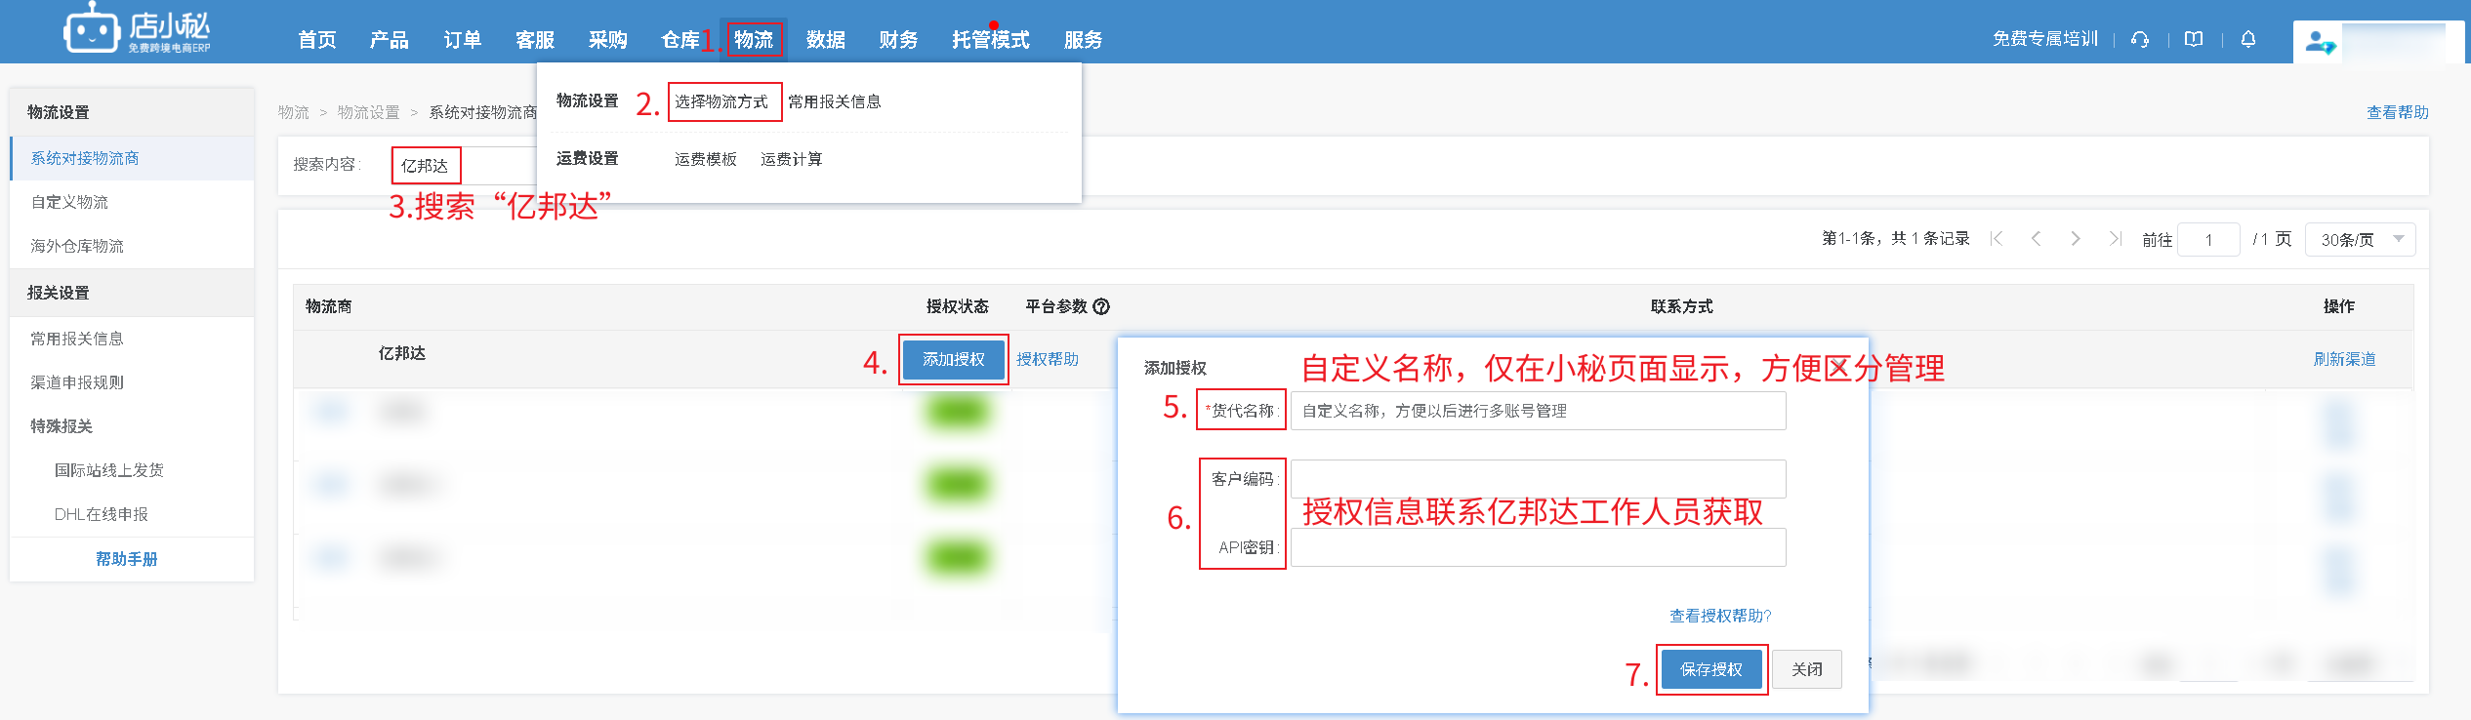
Task: Choose 运费模板 from the logistics menu
Action: coord(705,159)
